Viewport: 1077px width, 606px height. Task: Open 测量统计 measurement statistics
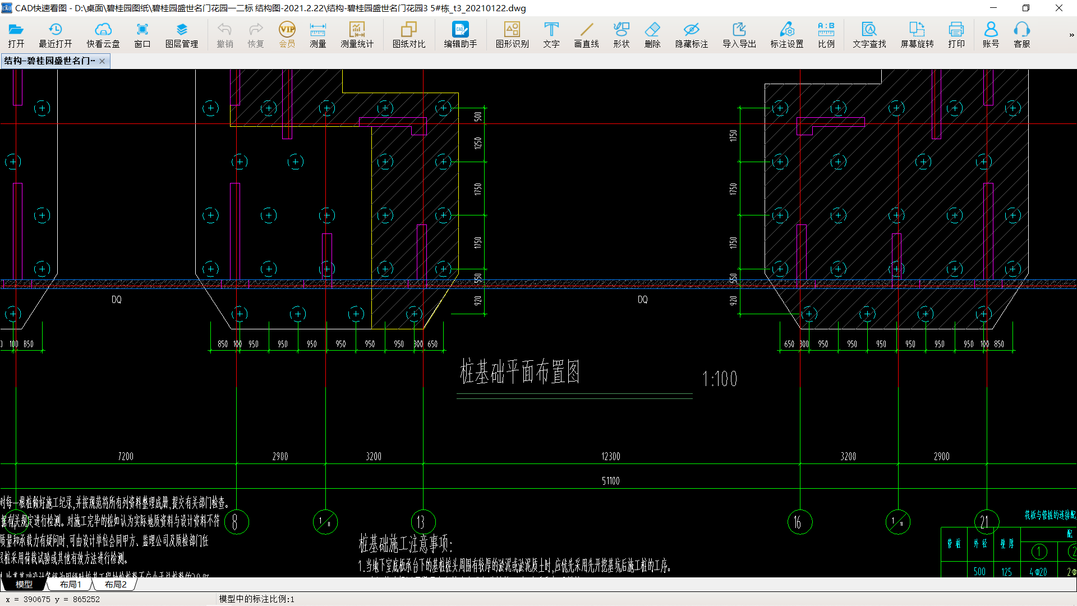tap(357, 35)
